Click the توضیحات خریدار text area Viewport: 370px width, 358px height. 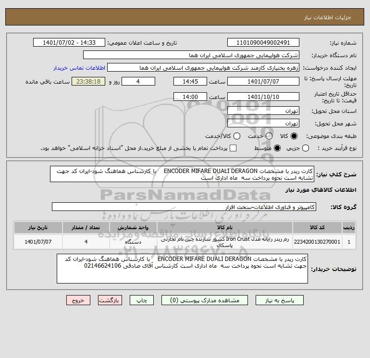click(182, 269)
